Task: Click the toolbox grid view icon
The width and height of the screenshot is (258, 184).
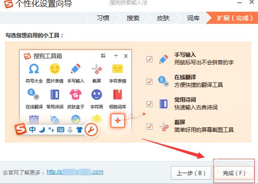Action: coord(103,56)
